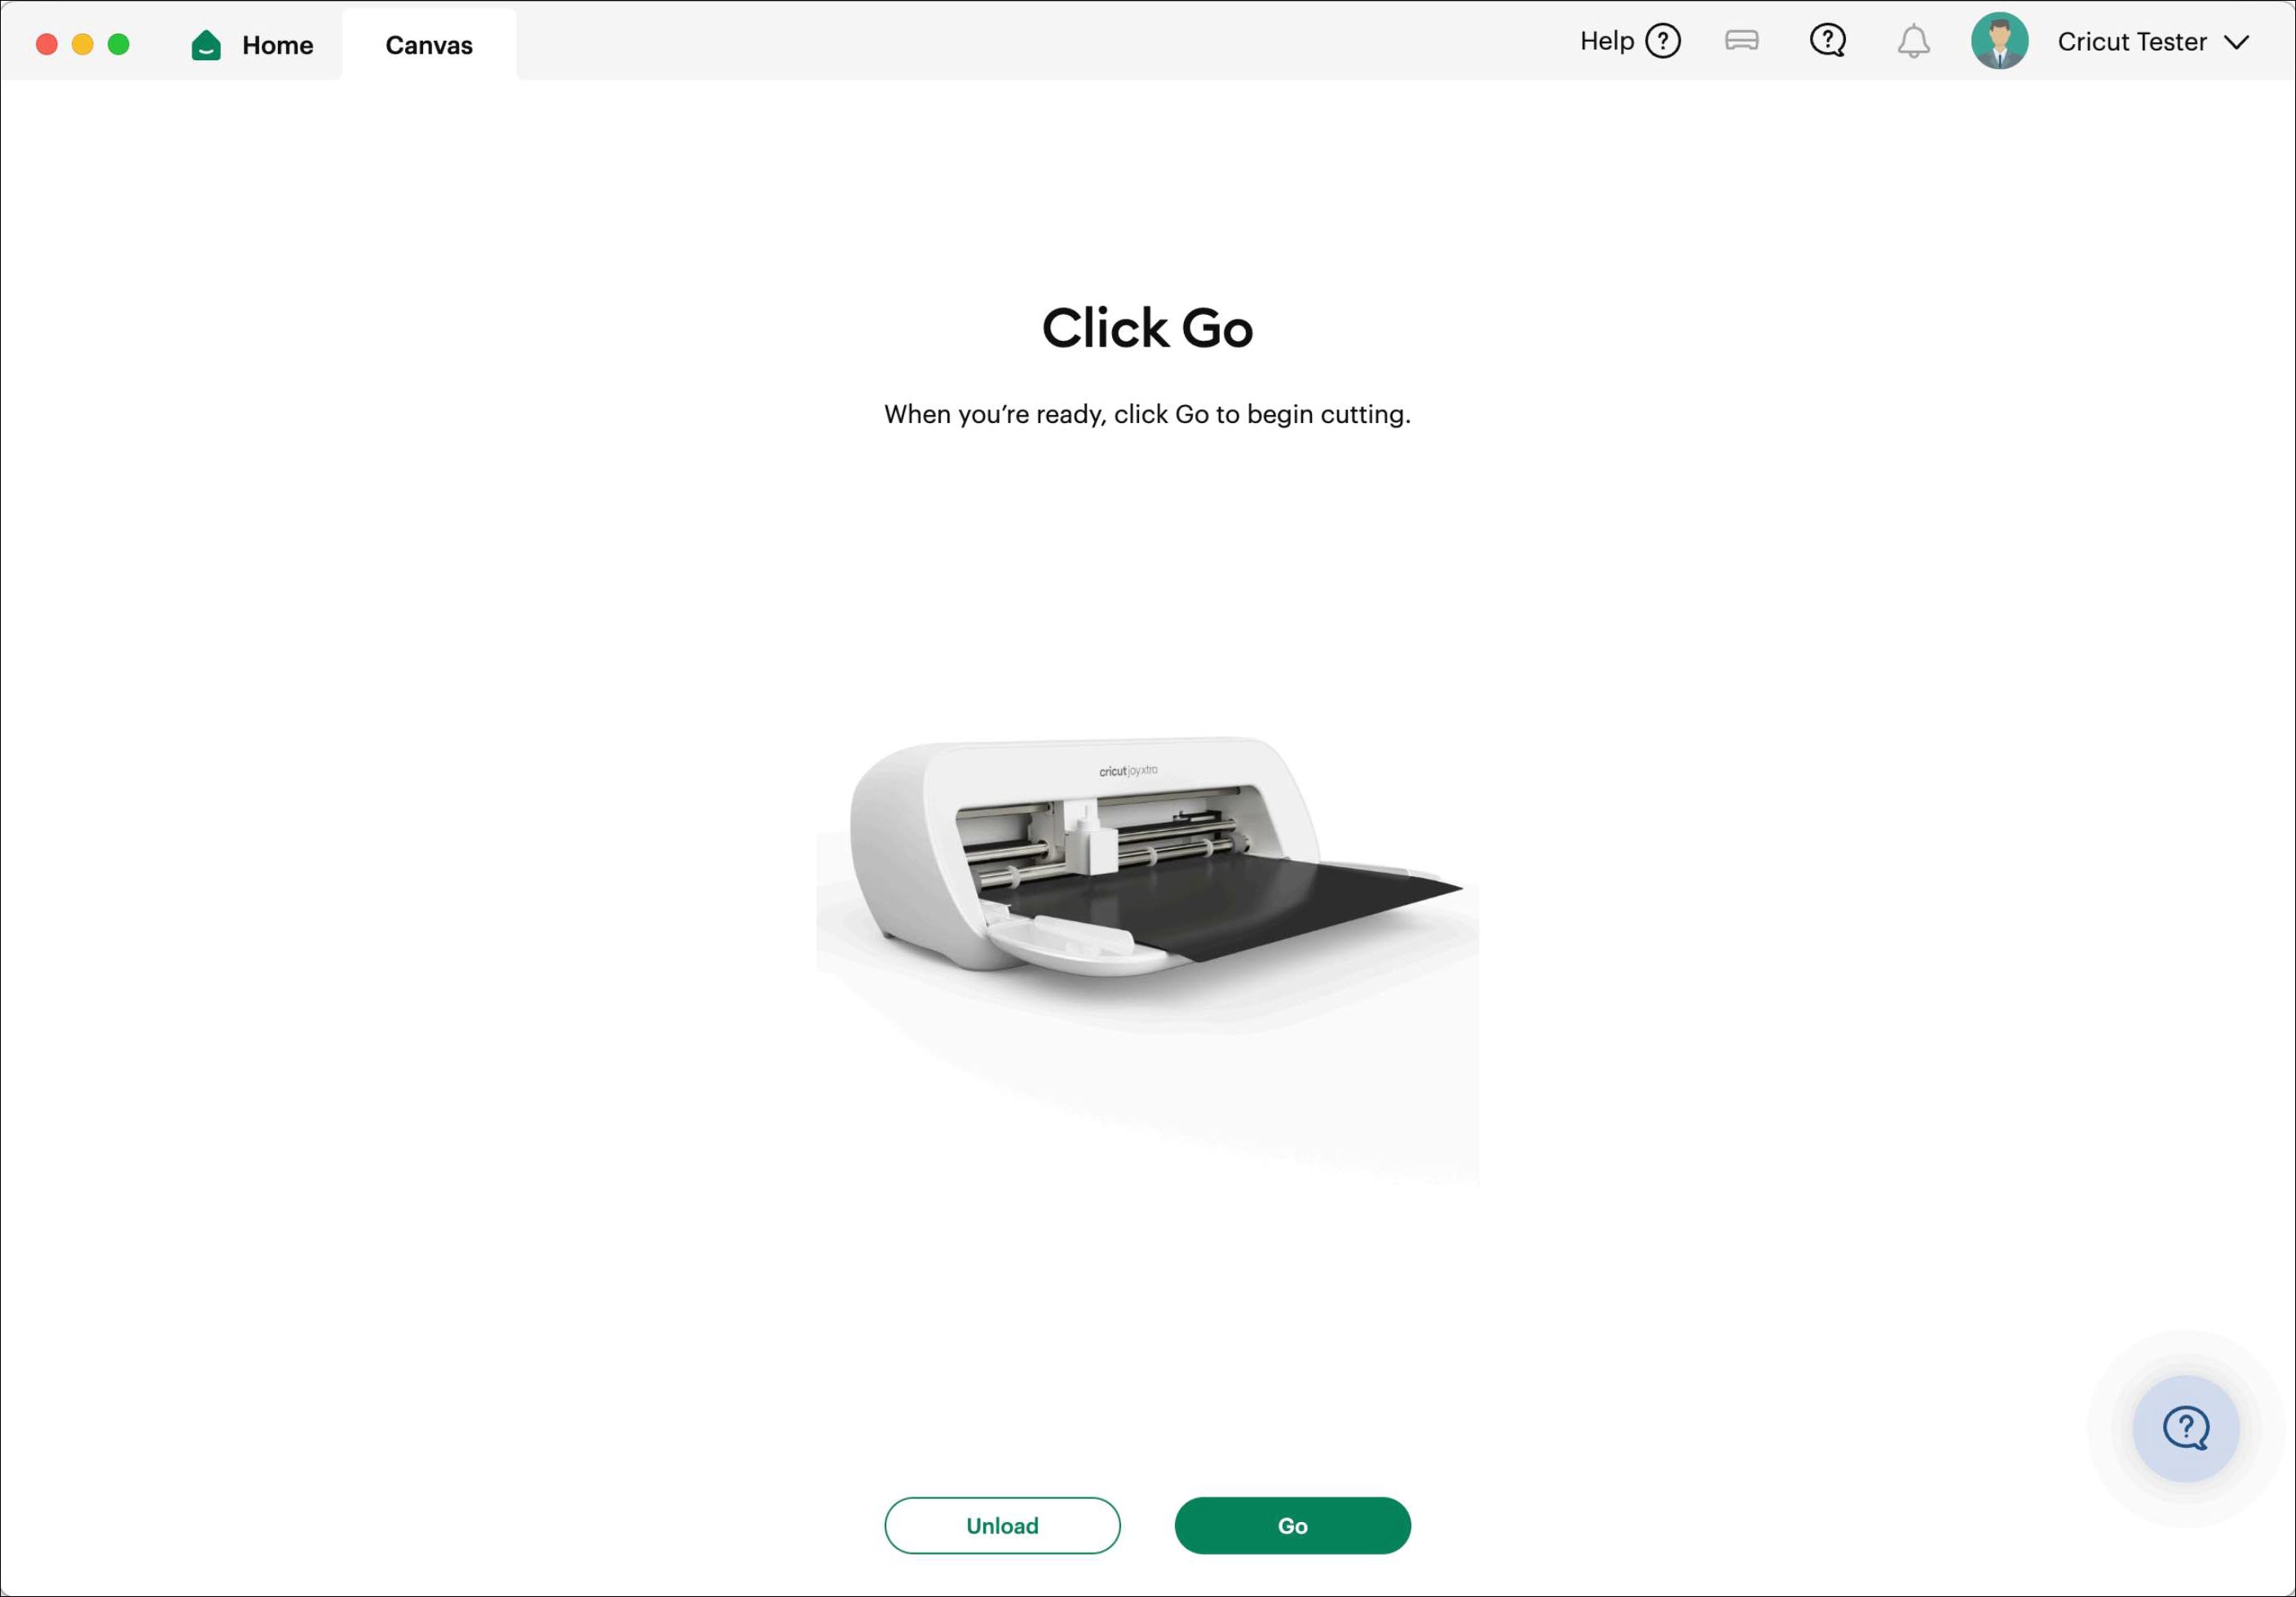The height and width of the screenshot is (1597, 2296).
Task: Click the Cricut Tester profile avatar
Action: tap(1999, 41)
